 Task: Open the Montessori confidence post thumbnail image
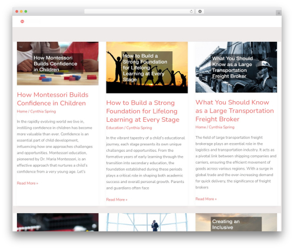[x=58, y=64]
